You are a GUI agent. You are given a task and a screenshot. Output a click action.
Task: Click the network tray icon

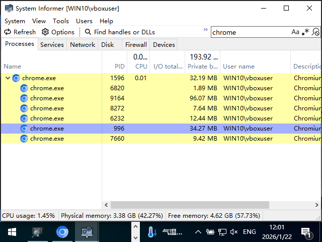click(x=222, y=232)
